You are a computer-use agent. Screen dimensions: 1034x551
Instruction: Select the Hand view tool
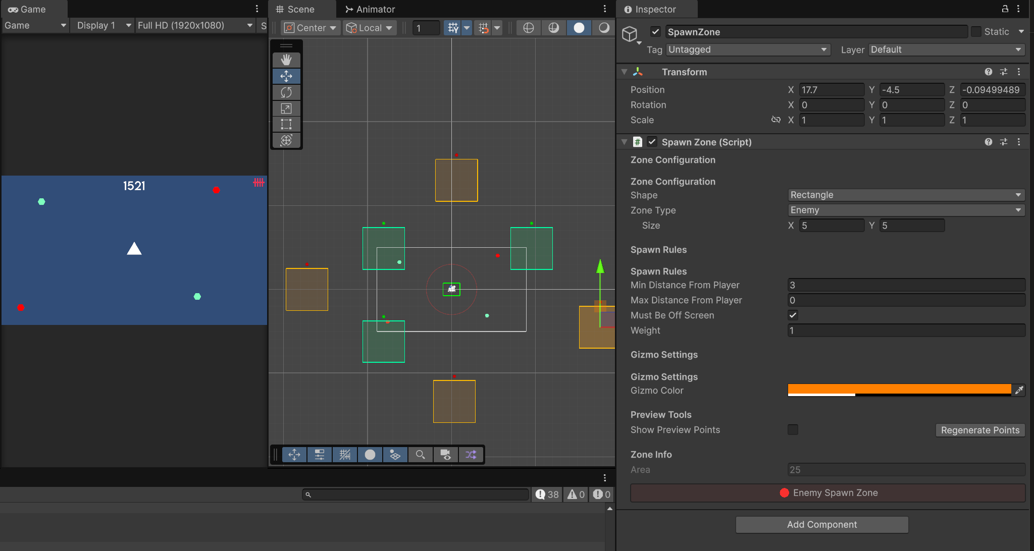coord(286,60)
